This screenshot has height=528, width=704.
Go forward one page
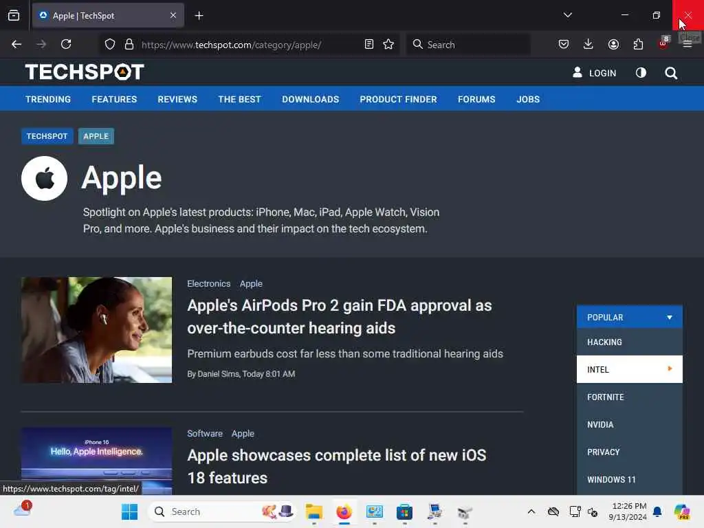(x=41, y=45)
